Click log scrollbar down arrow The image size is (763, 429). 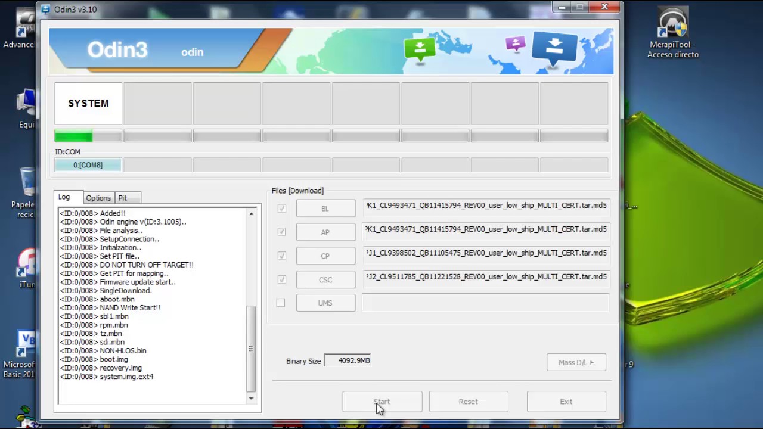[x=251, y=398]
